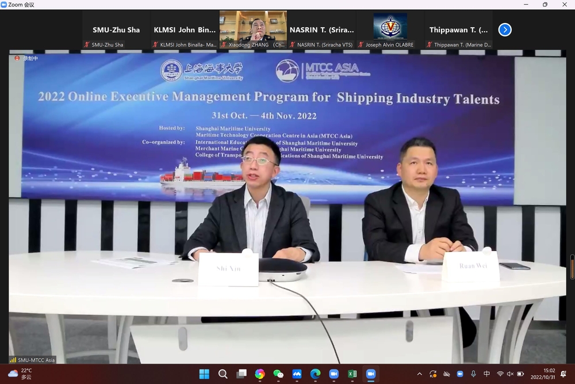Open Excel from the taskbar

click(352, 374)
